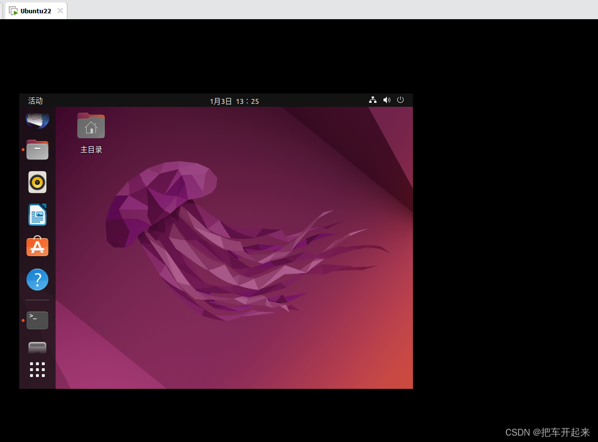
Task: Open the power system menu
Action: (x=400, y=100)
